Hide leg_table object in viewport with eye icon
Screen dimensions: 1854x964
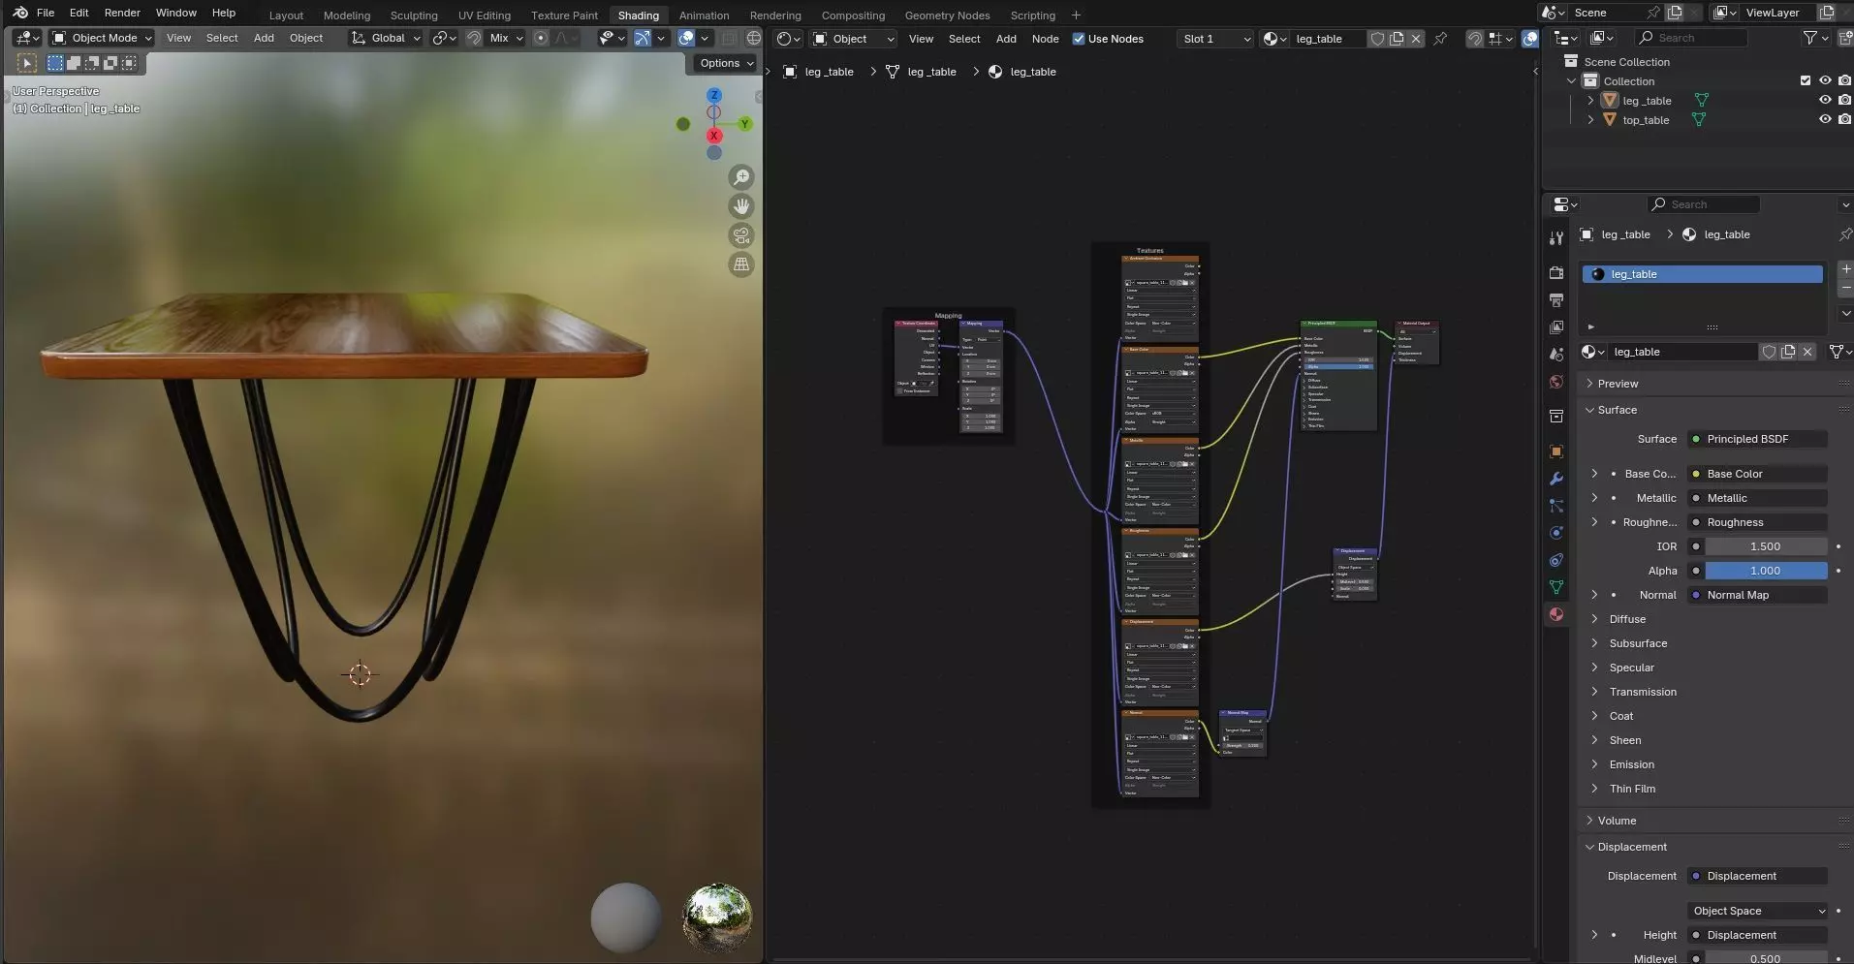tap(1825, 101)
